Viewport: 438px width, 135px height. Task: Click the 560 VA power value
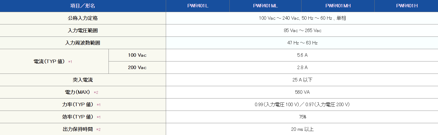(302, 92)
